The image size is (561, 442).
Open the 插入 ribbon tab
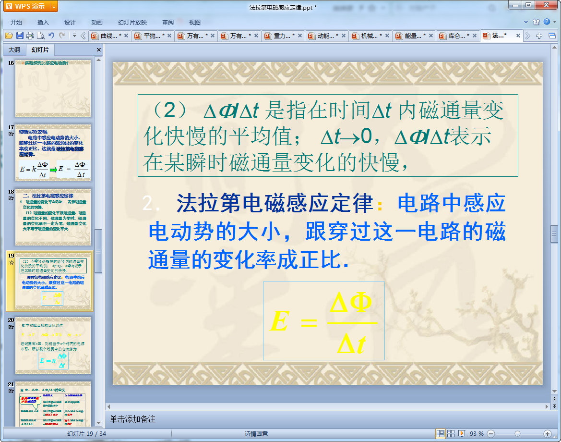pos(43,23)
